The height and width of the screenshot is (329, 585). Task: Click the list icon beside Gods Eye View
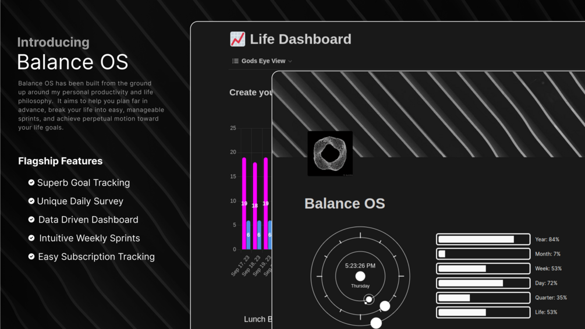235,61
